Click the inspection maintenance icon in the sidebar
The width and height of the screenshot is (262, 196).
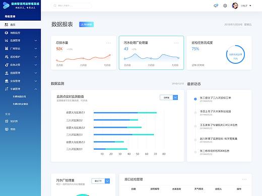(7, 57)
